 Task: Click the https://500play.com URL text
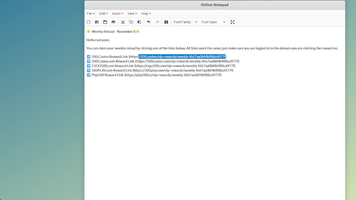(183, 70)
